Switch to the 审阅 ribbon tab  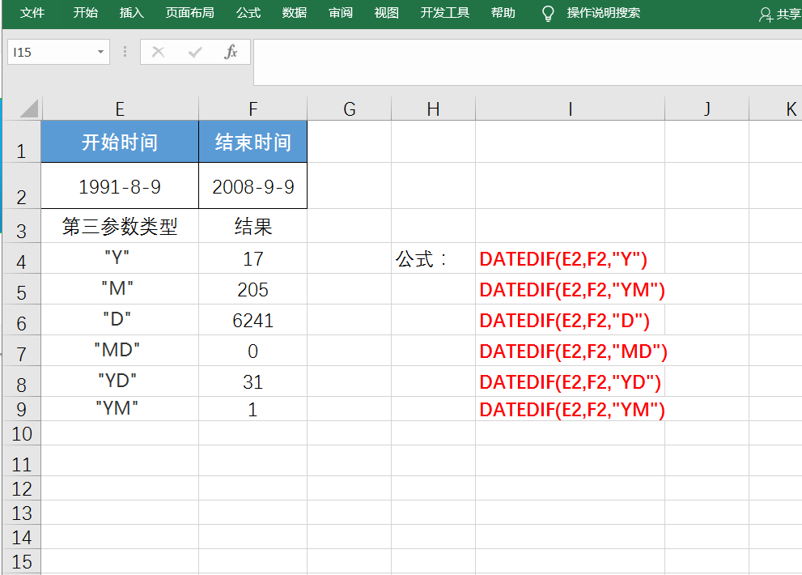click(341, 13)
